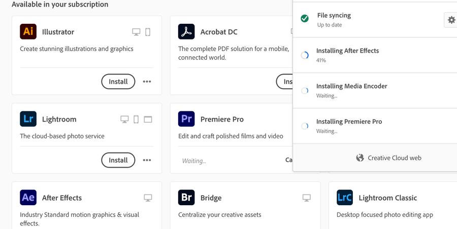Open more options for Illustrator
Viewport: 457px width, 229px height.
point(147,82)
